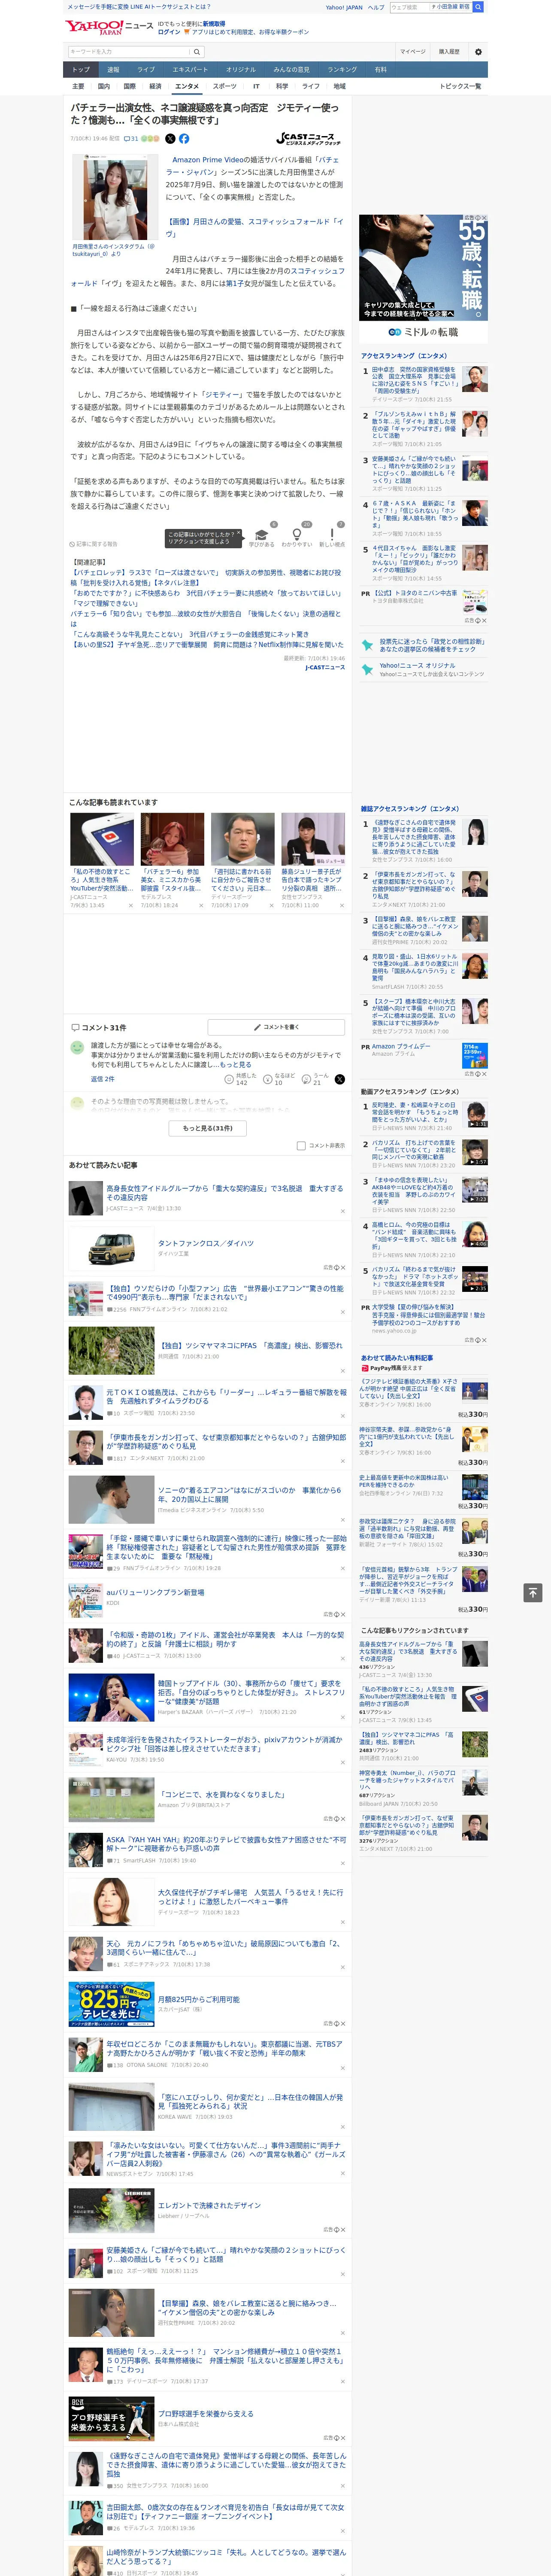The width and height of the screenshot is (551, 2576).
Task: Open マイページ link
Action: (x=412, y=52)
